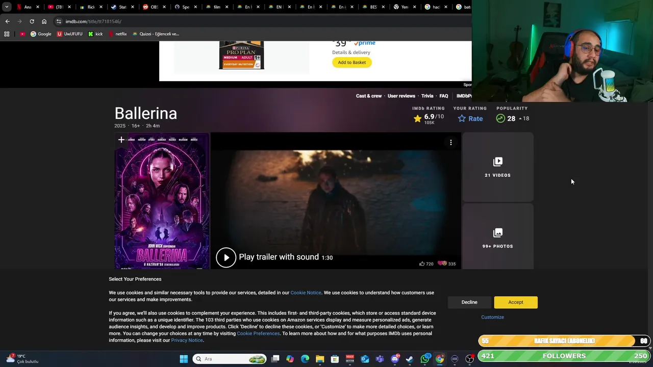The width and height of the screenshot is (653, 367).
Task: Like the trailer thumbs-up 720
Action: (426, 264)
